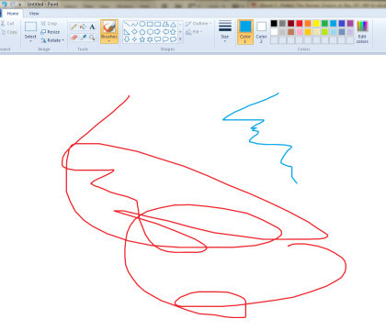
Task: Switch to the Home tab
Action: (x=13, y=14)
